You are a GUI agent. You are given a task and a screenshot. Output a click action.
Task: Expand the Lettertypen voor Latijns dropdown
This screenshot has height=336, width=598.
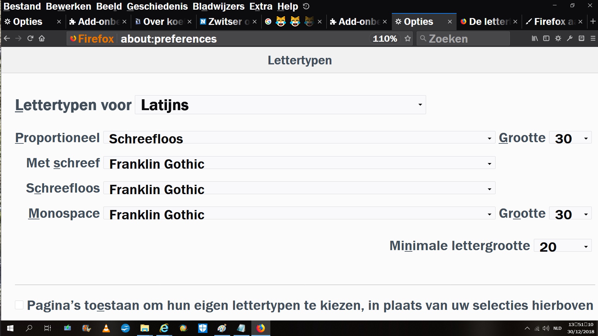coord(280,105)
